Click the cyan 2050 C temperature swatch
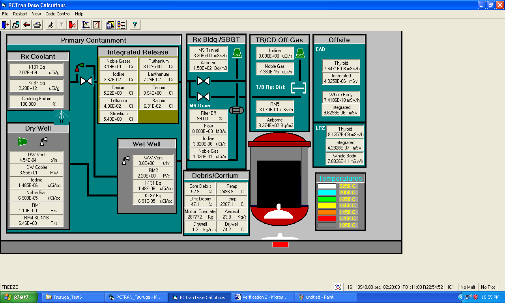This screenshot has width=505, height=303. click(327, 193)
